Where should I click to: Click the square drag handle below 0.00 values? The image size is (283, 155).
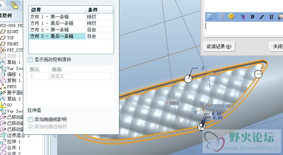202,127
